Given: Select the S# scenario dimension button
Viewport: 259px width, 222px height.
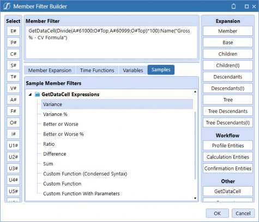Looking at the screenshot, I should coord(13,65).
